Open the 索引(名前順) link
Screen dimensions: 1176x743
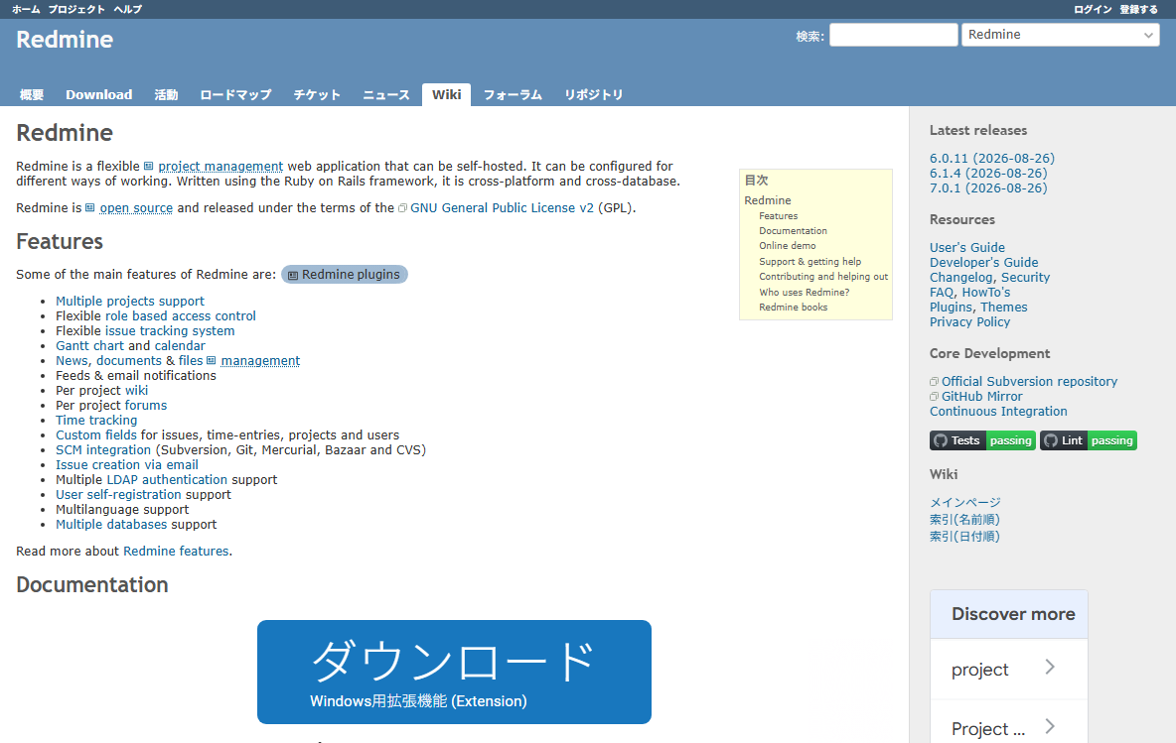(x=964, y=520)
